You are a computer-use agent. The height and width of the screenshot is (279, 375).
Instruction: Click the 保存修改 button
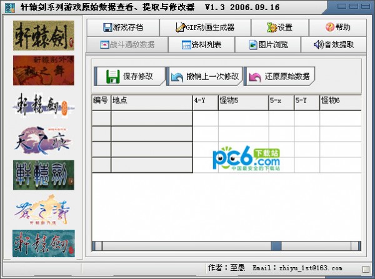[129, 76]
